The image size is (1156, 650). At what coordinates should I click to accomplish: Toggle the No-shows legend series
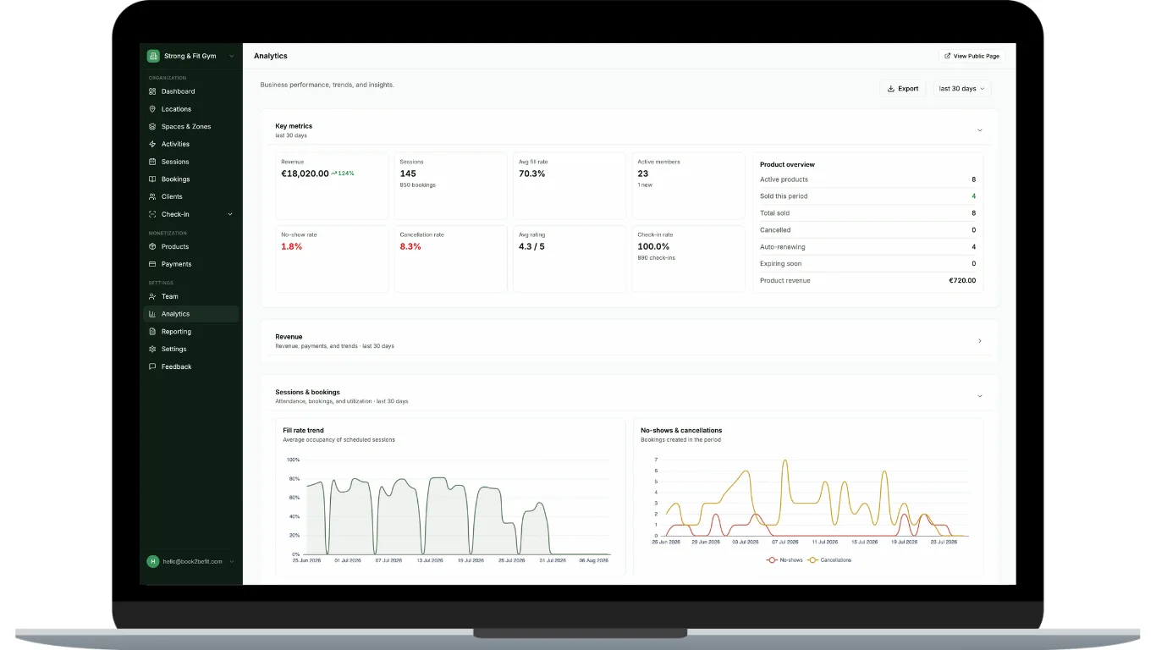point(784,560)
